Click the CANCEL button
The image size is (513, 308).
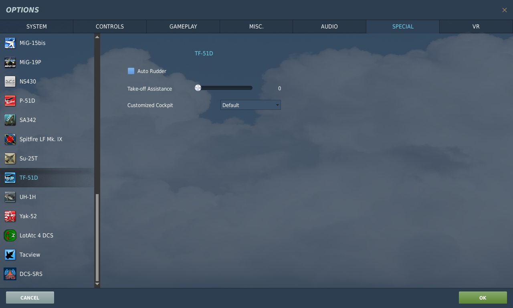[x=30, y=298]
